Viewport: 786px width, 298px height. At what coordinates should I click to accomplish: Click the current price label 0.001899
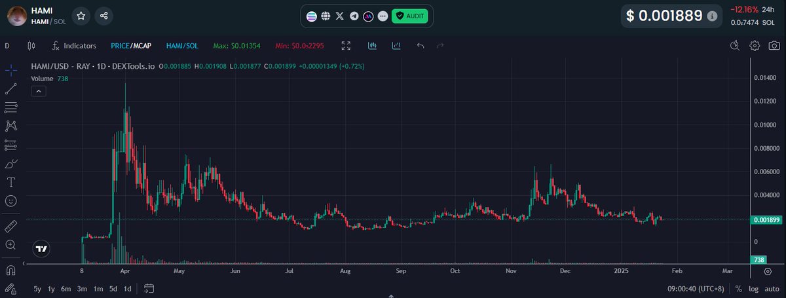point(766,220)
